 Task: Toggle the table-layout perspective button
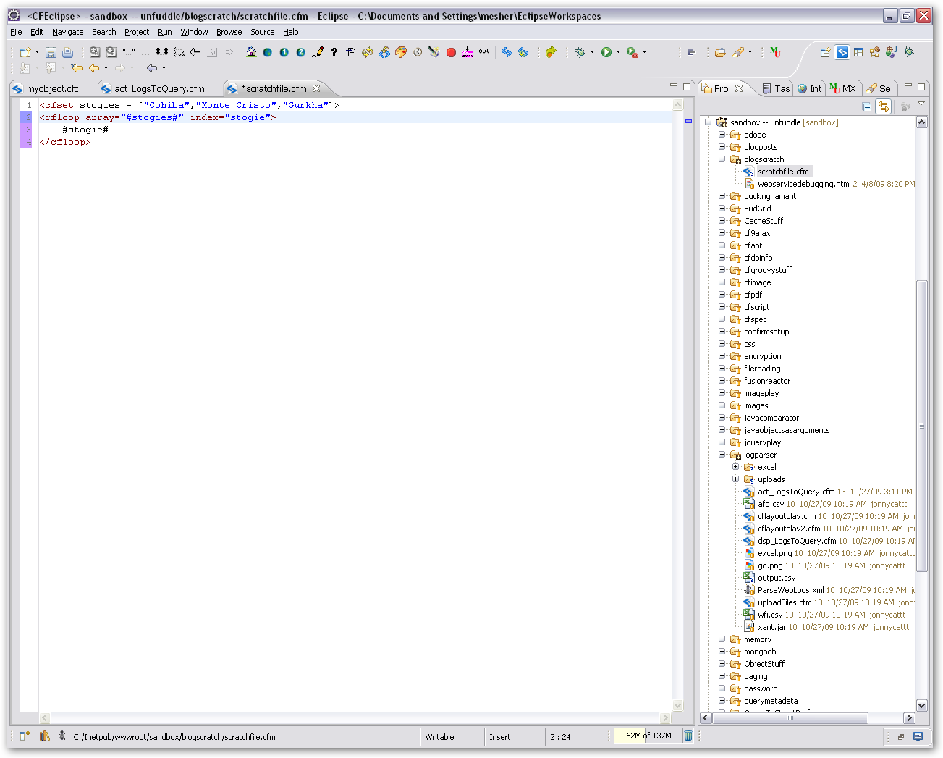click(x=858, y=52)
